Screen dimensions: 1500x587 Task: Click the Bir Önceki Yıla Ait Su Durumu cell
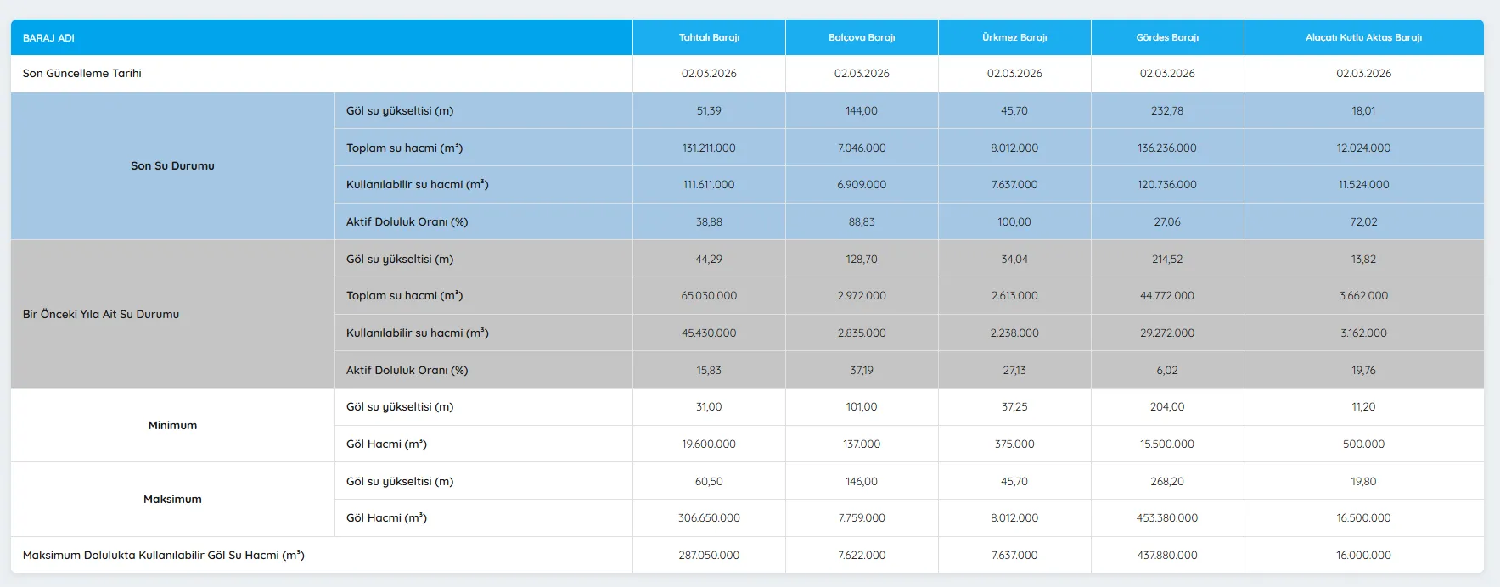101,314
